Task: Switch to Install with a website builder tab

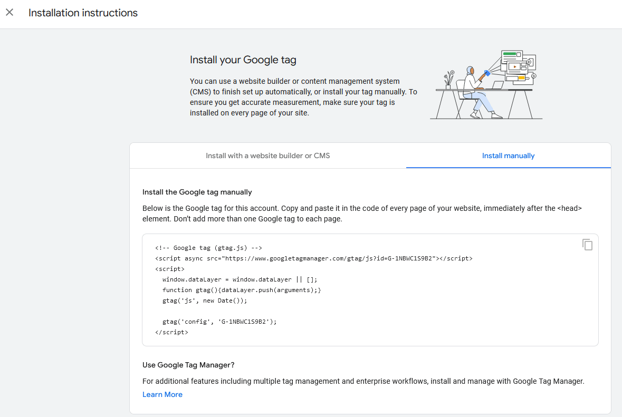Action: [x=267, y=156]
